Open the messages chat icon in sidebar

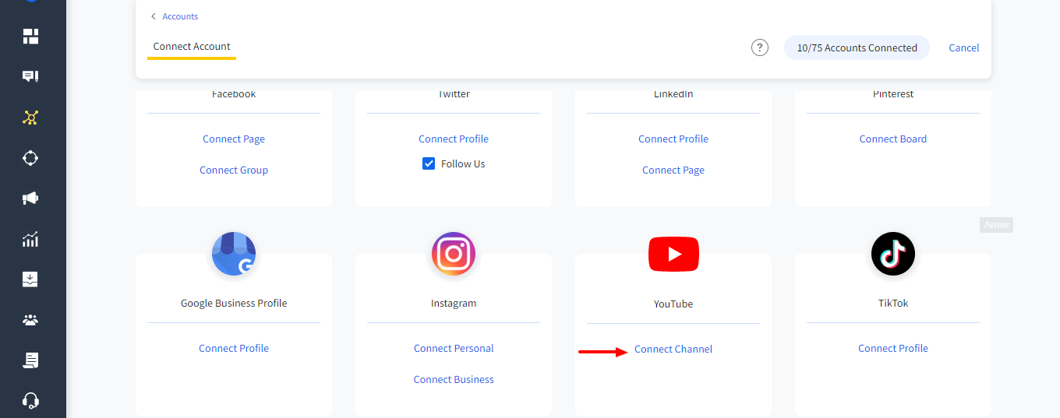[30, 76]
